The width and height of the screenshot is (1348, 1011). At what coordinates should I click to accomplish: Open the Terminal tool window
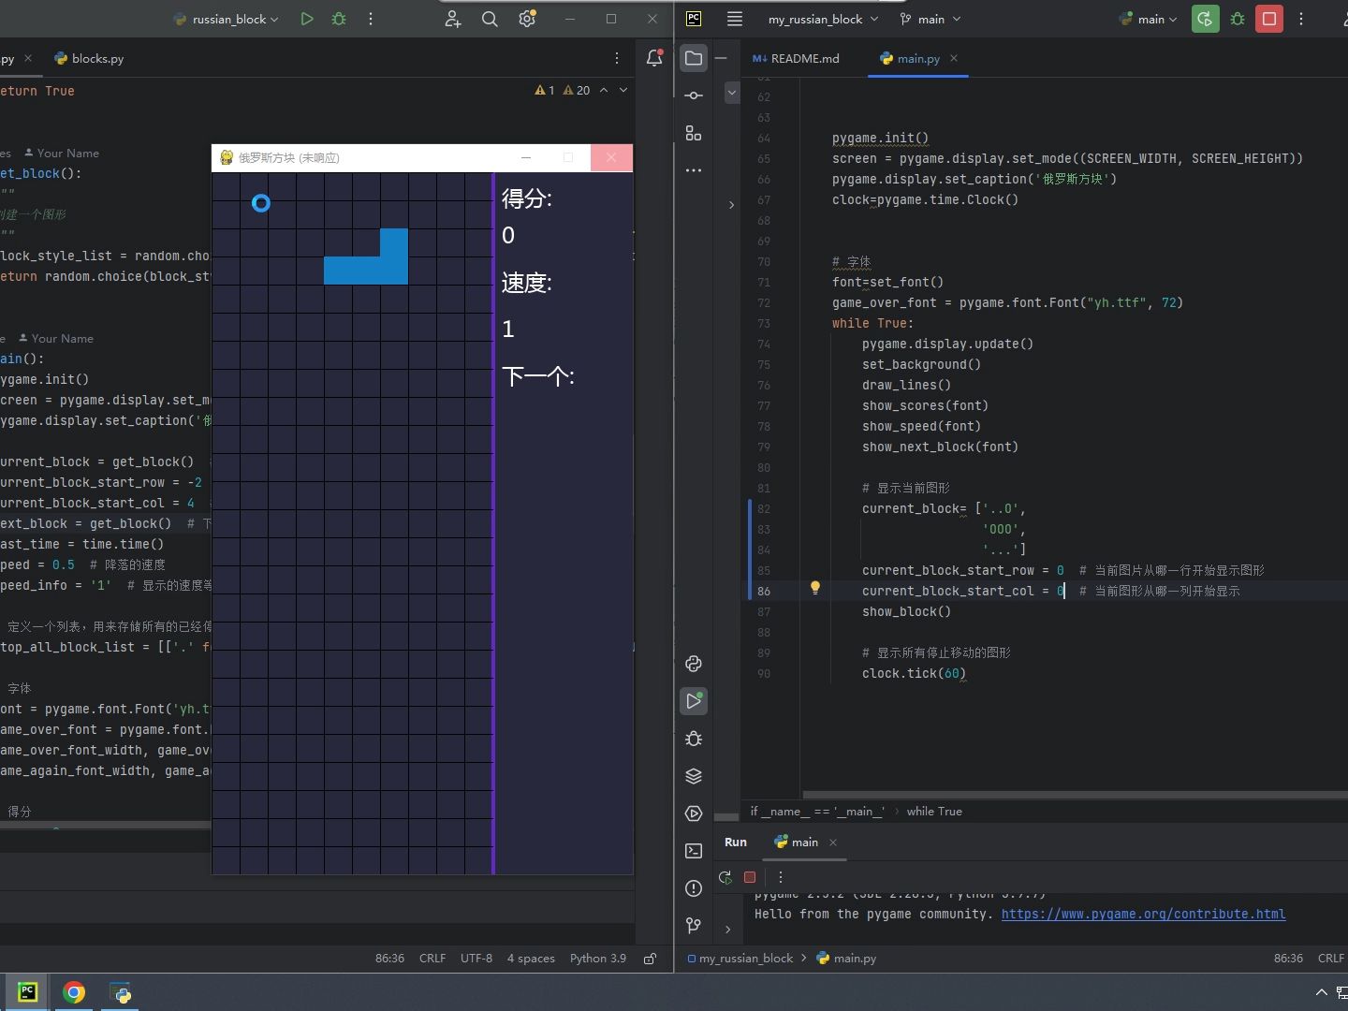click(694, 851)
